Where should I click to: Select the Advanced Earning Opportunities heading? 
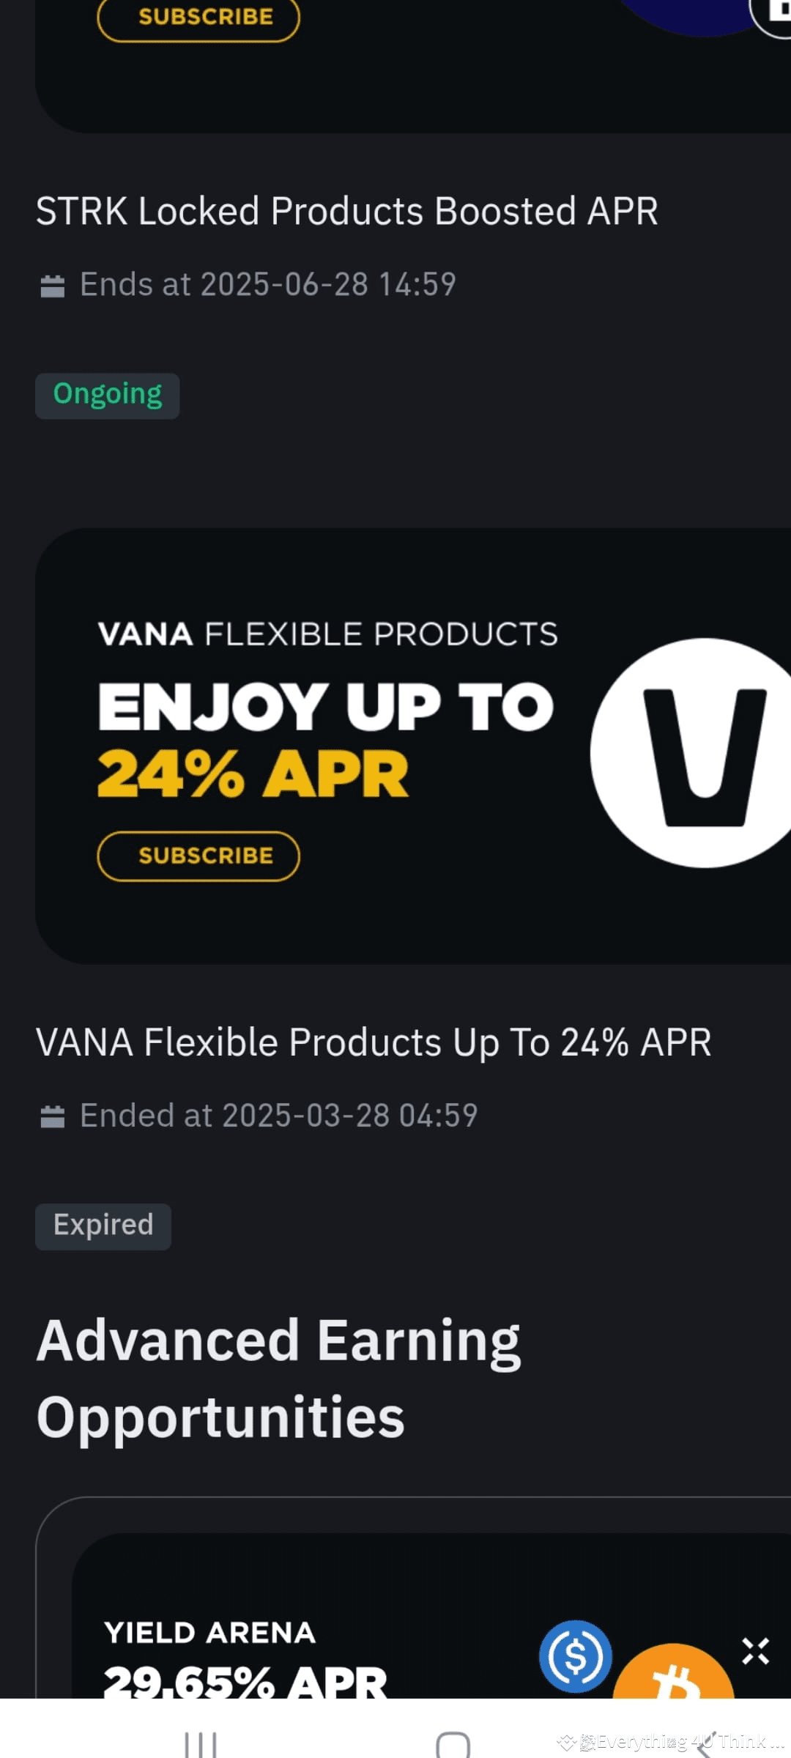click(x=278, y=1377)
